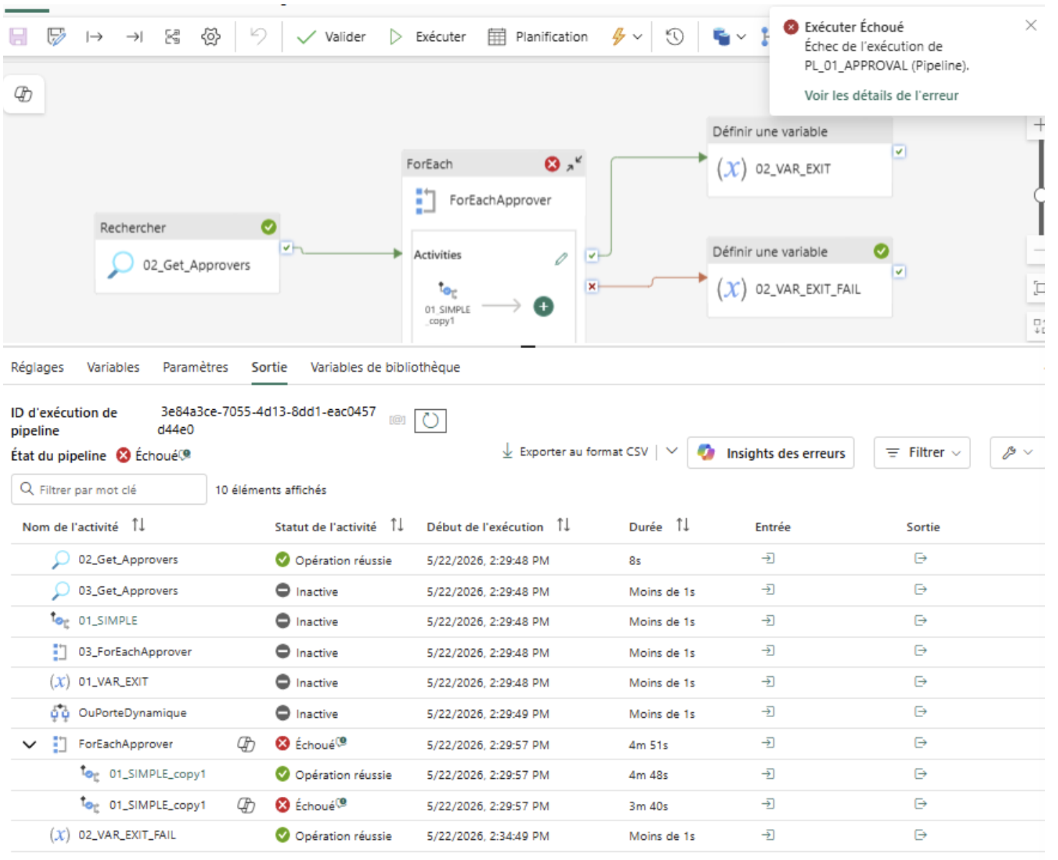This screenshot has height=860, width=1058.
Task: View input of 02_Get_Approvers row
Action: click(768, 558)
